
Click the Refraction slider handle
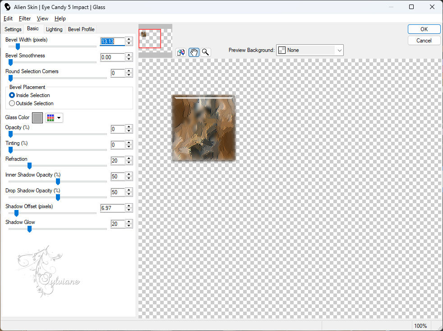29,166
